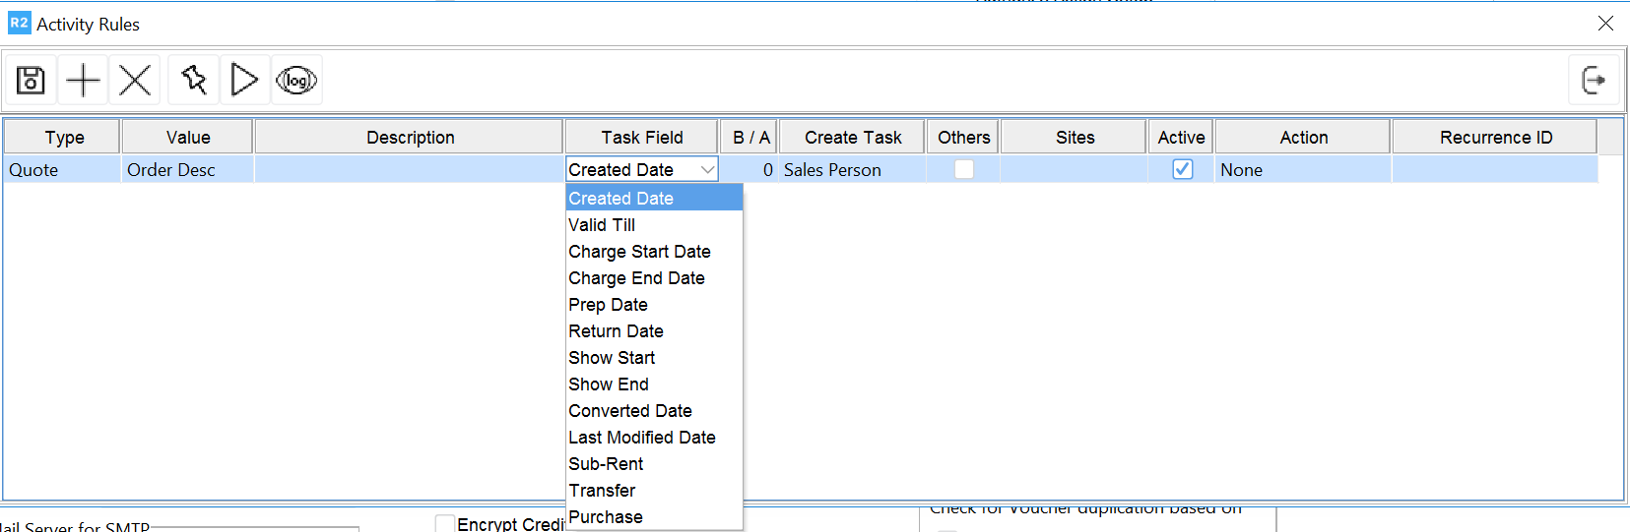Add a new activity rule

pos(84,80)
